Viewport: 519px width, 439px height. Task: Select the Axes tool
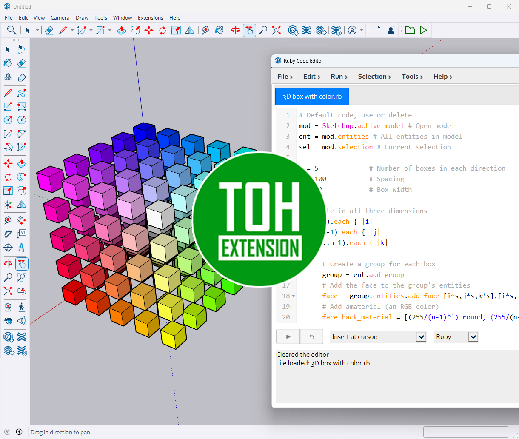(x=8, y=205)
